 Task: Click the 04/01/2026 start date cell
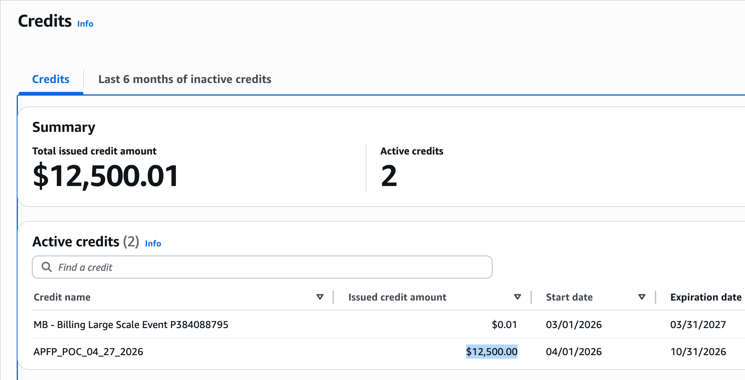pyautogui.click(x=574, y=352)
